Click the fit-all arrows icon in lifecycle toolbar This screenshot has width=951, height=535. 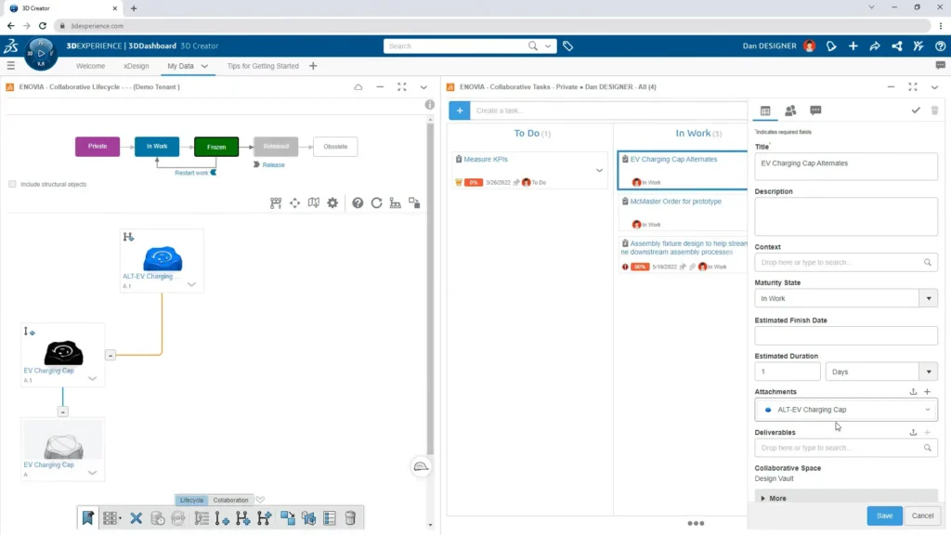[294, 203]
